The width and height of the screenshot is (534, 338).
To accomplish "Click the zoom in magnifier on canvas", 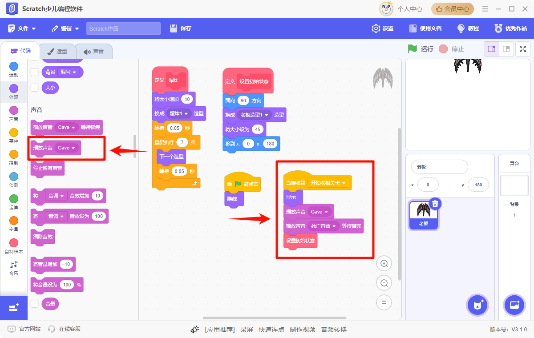I will tap(384, 264).
